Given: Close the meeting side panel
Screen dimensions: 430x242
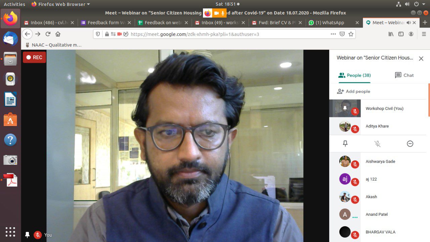Looking at the screenshot, I should tap(421, 58).
